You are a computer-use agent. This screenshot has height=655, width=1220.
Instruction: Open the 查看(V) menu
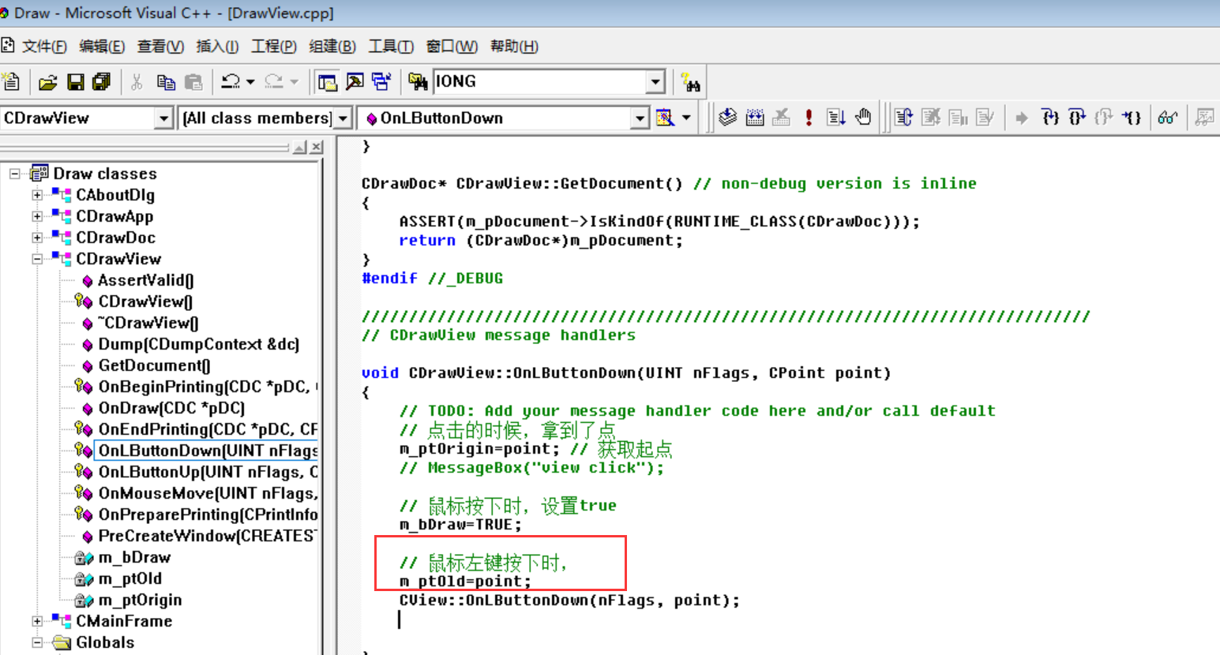point(160,47)
